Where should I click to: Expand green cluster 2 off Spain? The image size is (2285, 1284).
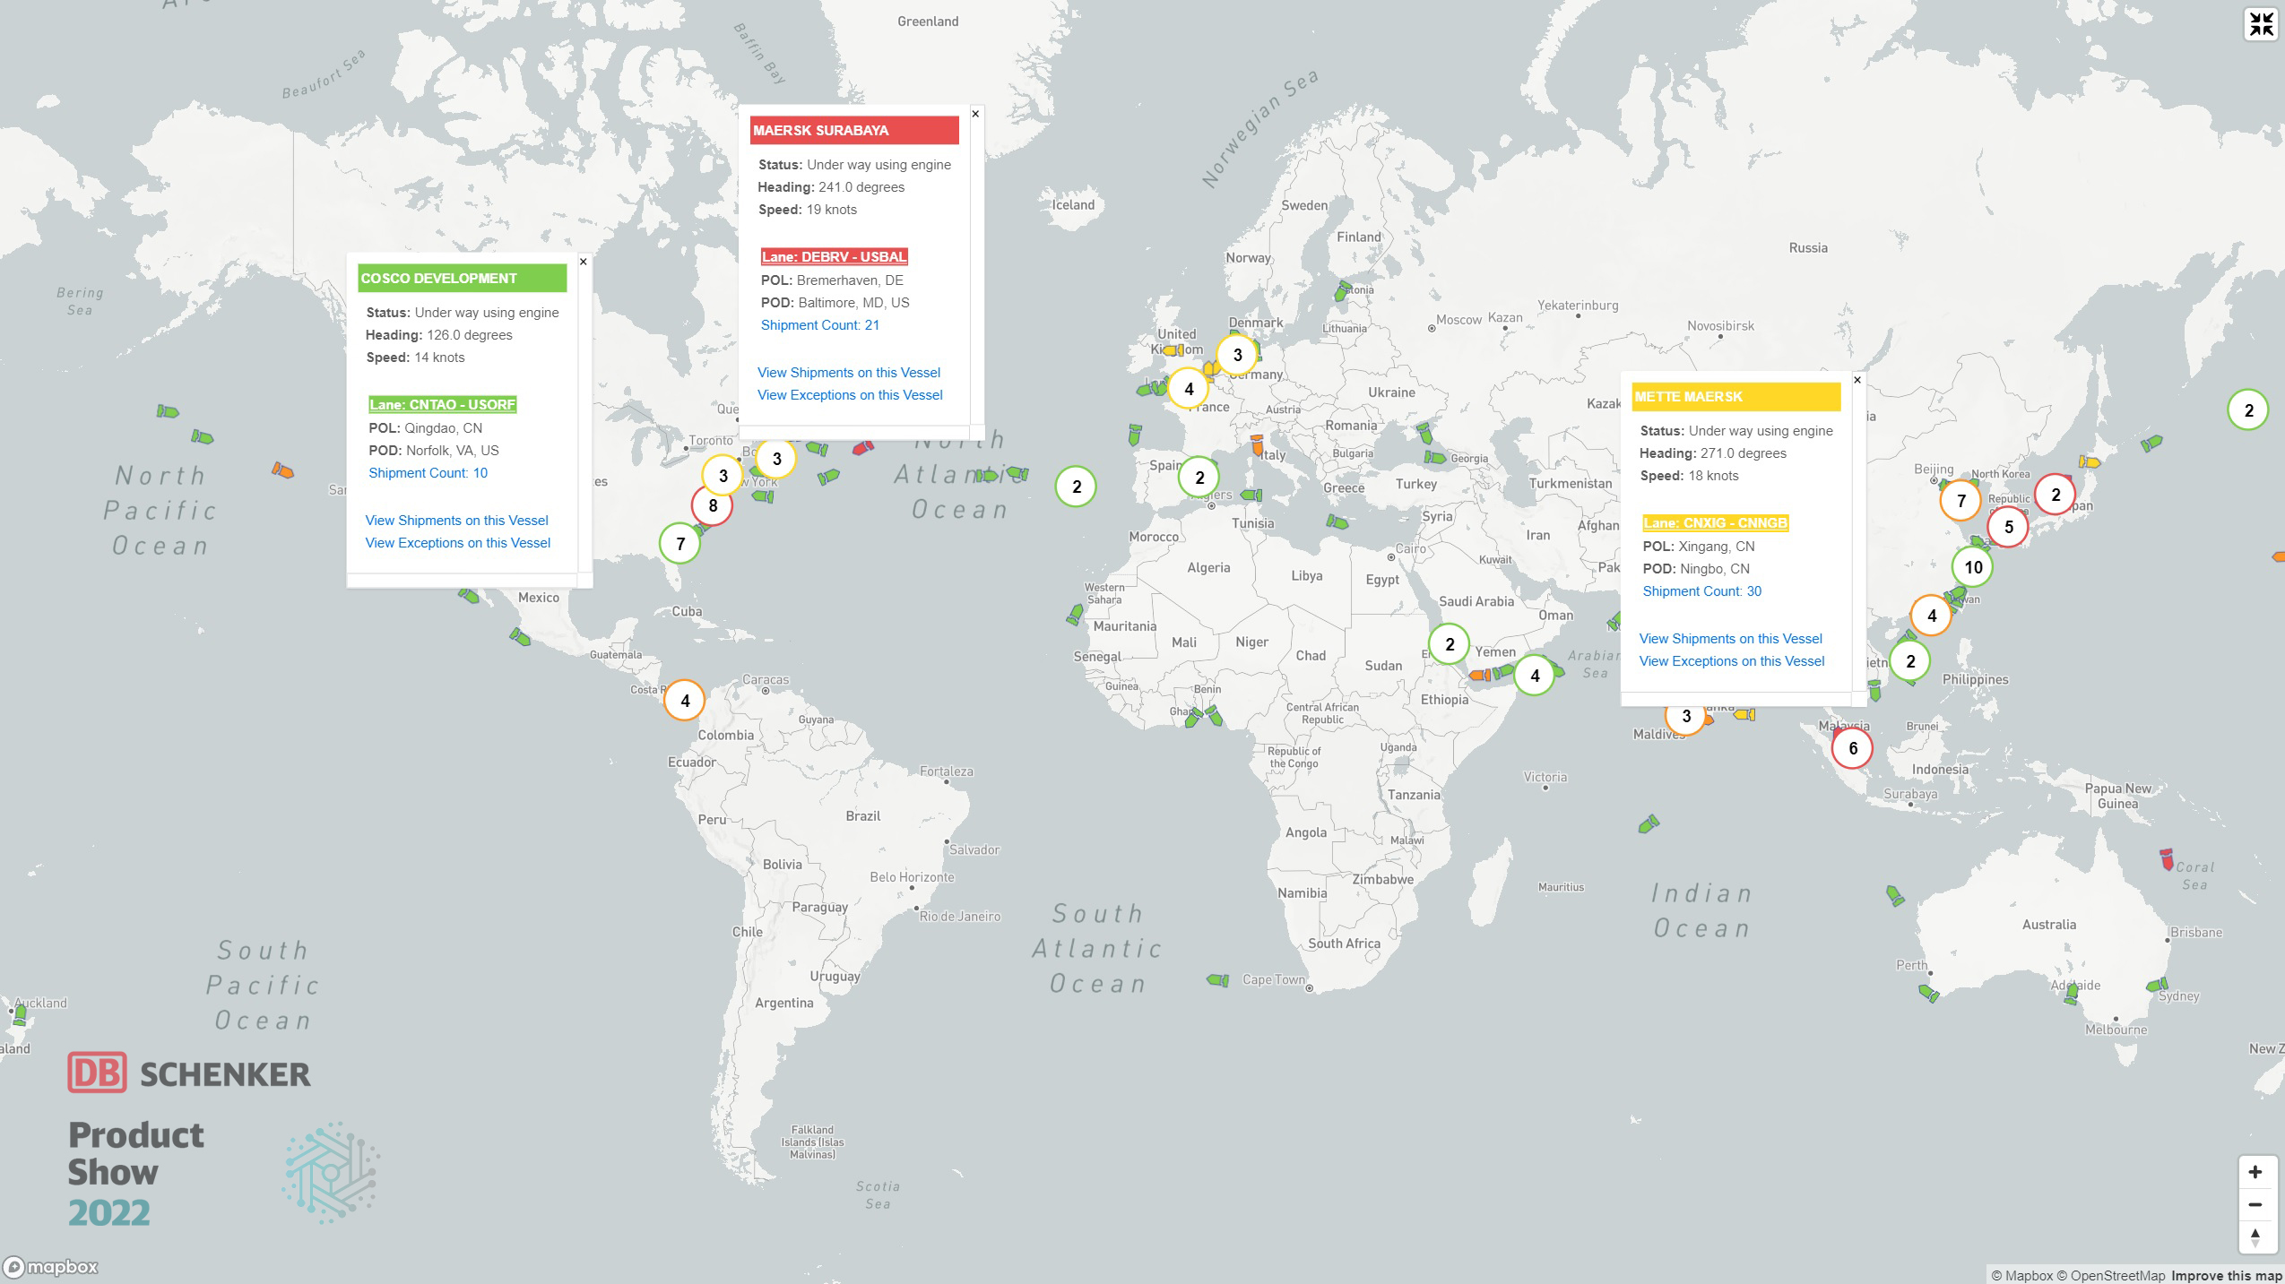pos(1199,478)
